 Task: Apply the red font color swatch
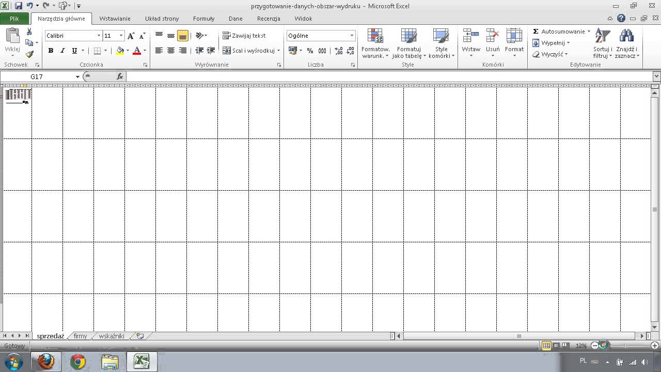(137, 51)
